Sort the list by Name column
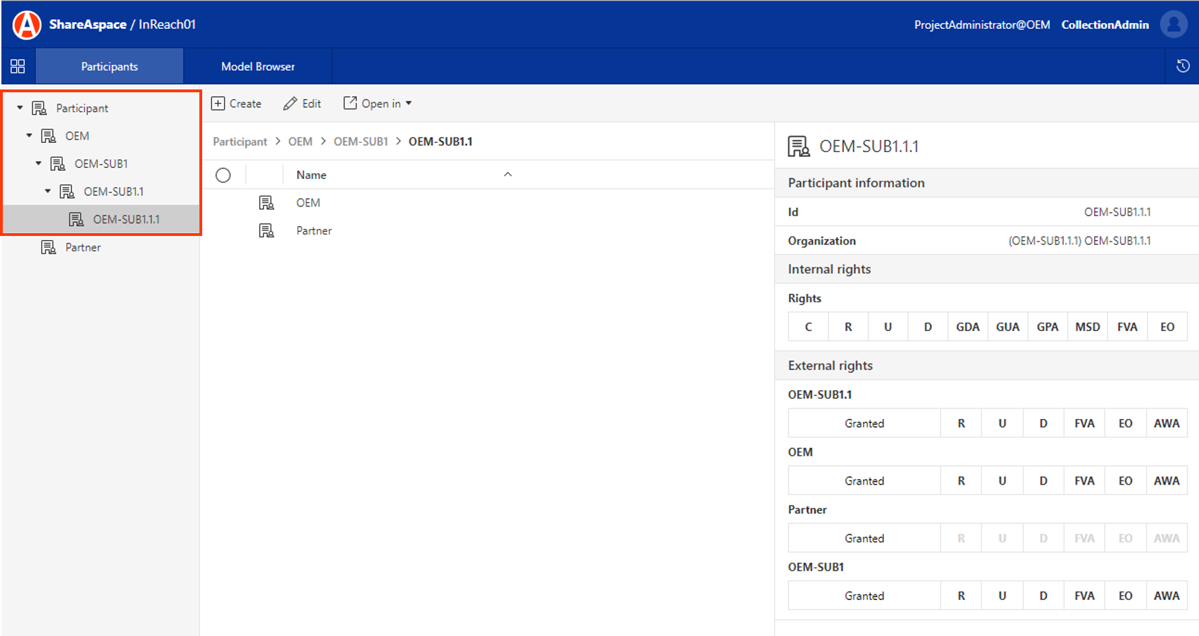Viewport: 1199px width, 636px height. point(311,175)
